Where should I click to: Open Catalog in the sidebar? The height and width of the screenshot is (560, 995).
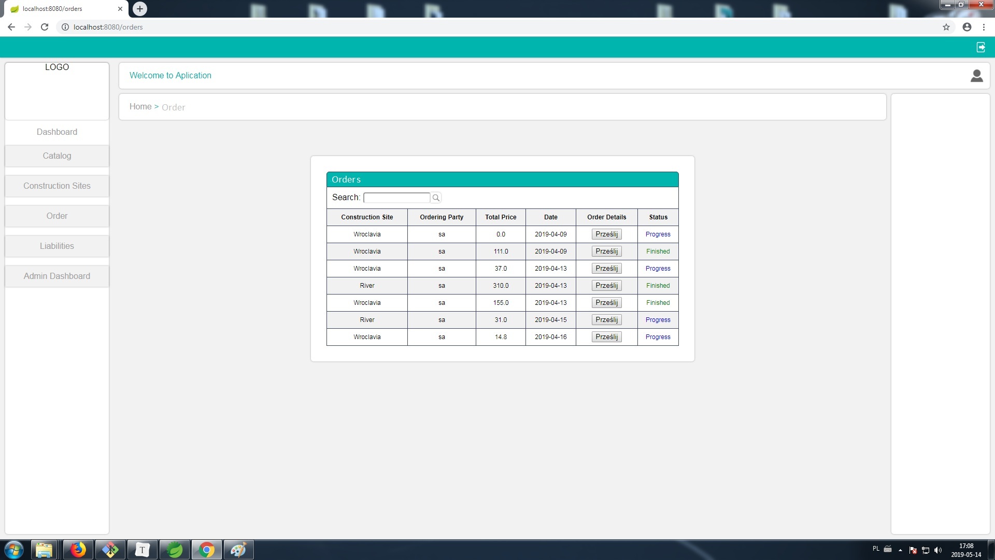[57, 156]
